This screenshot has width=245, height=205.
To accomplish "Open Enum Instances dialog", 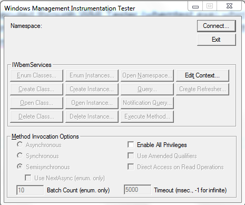I will point(92,75).
